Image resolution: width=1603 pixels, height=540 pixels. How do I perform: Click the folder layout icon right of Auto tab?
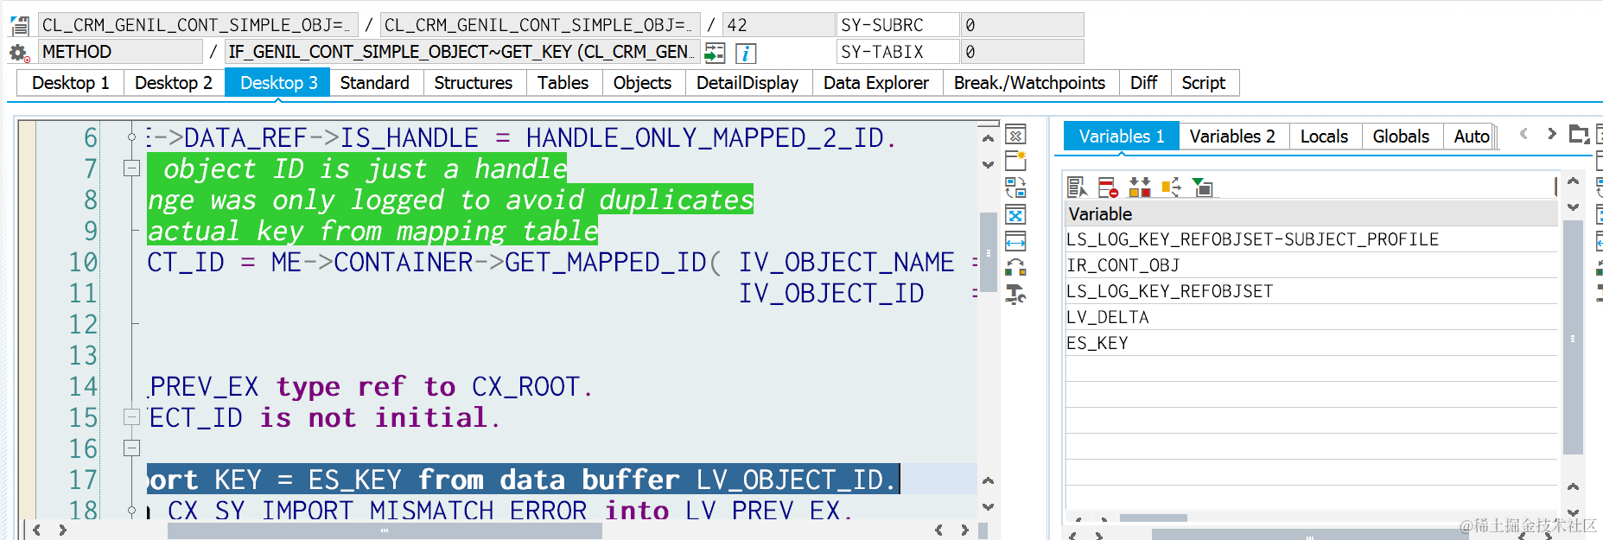[1579, 135]
